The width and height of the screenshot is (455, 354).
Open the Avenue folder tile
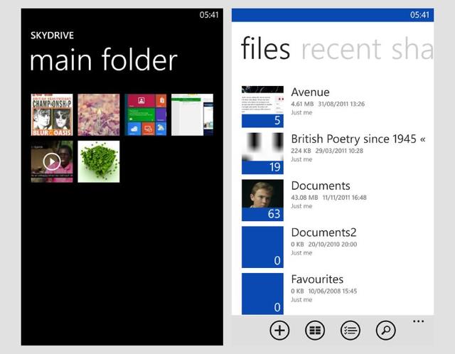(x=262, y=107)
